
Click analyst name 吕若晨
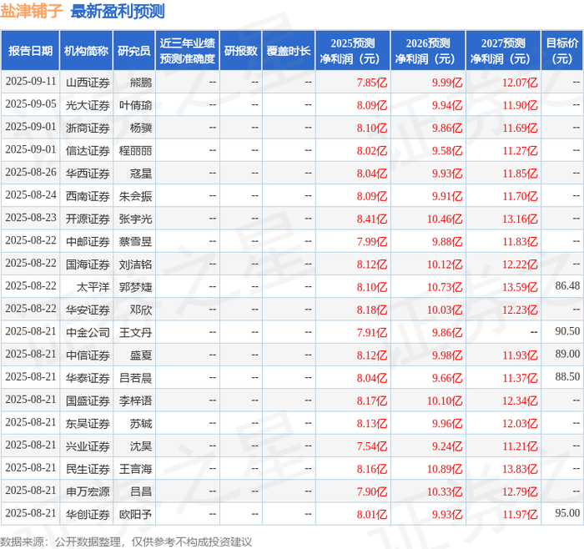coord(135,378)
